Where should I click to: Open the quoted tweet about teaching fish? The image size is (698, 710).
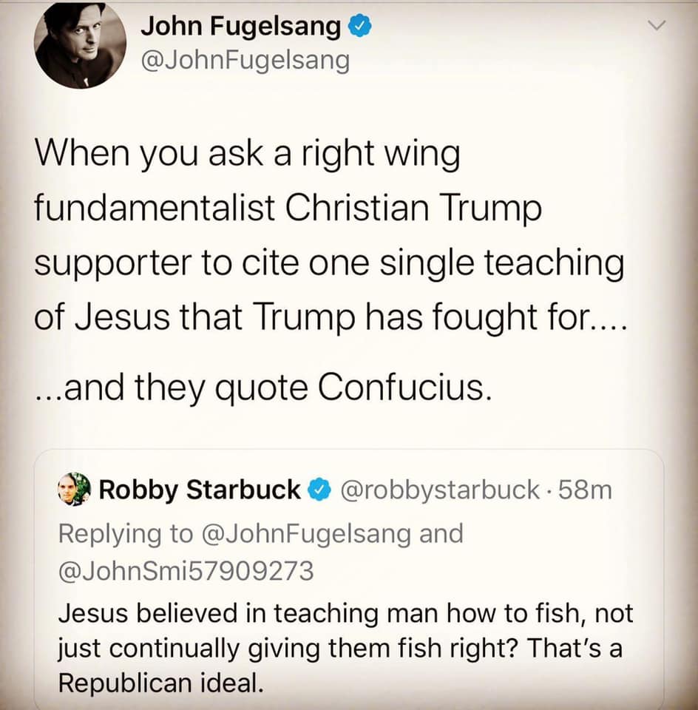tap(348, 580)
